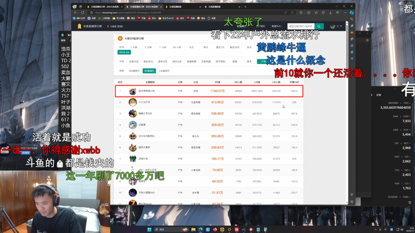Click the settings gear in sidebar bottom
This screenshot has height=233, width=415.
pos(352,202)
